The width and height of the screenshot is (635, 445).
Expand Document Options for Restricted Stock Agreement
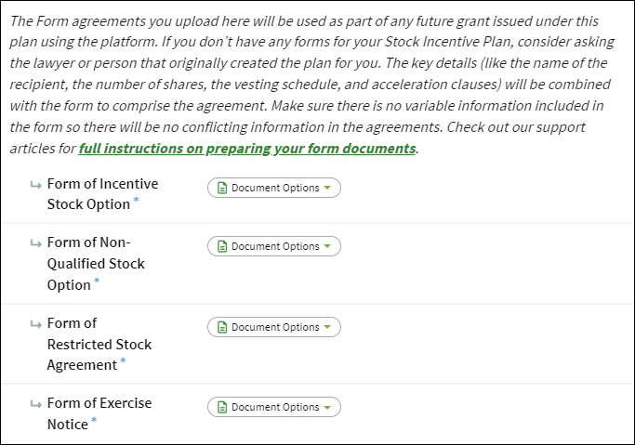point(274,327)
